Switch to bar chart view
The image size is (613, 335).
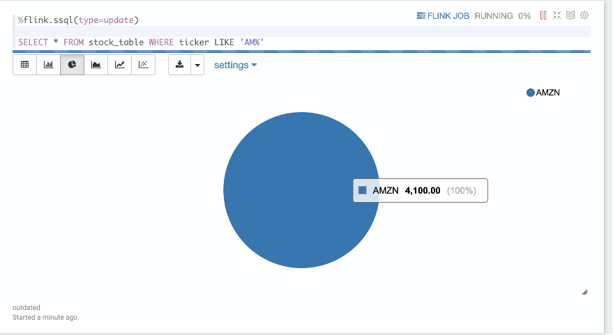(49, 65)
